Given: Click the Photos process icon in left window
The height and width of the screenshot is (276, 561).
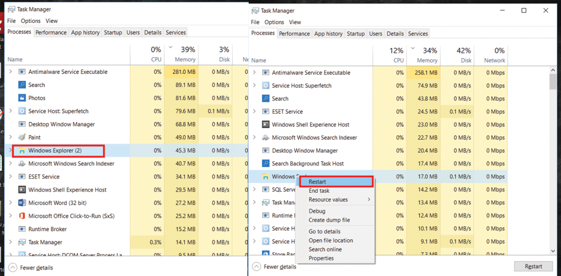Looking at the screenshot, I should click(22, 98).
